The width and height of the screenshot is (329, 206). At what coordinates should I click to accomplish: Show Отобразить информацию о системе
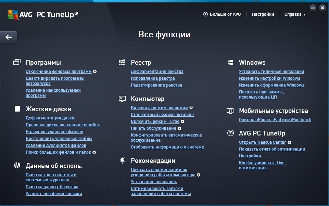click(167, 147)
